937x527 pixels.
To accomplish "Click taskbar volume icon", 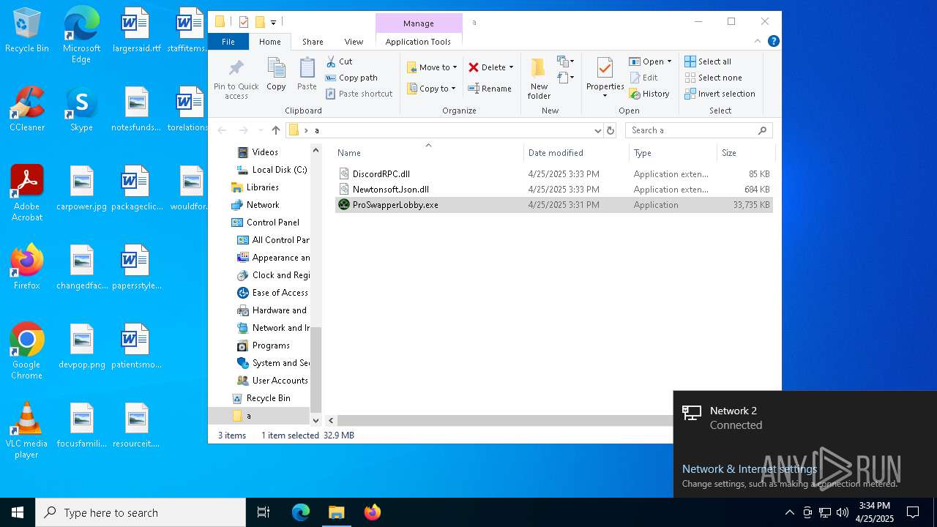I will coord(842,512).
